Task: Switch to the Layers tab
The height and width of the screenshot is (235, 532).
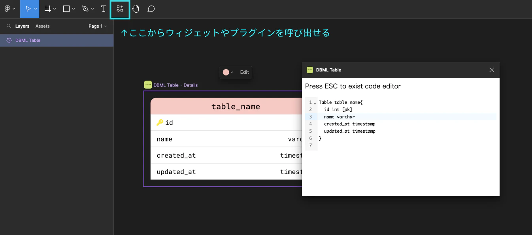Action: pyautogui.click(x=23, y=26)
